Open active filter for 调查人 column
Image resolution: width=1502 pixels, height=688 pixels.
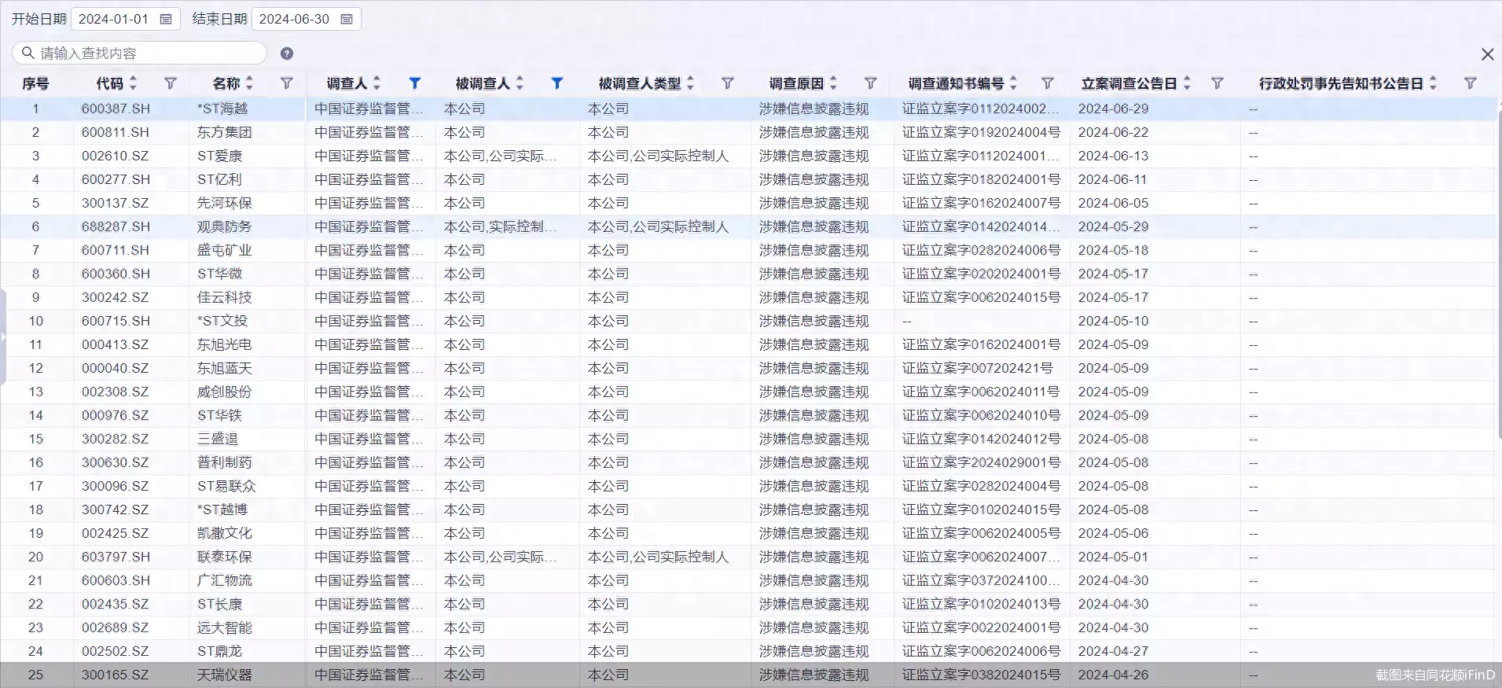pyautogui.click(x=415, y=83)
